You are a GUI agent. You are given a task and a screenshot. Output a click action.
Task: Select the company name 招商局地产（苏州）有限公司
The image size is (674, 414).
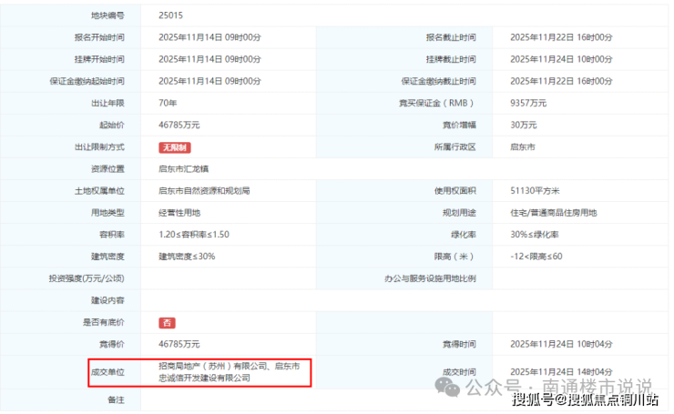213,366
